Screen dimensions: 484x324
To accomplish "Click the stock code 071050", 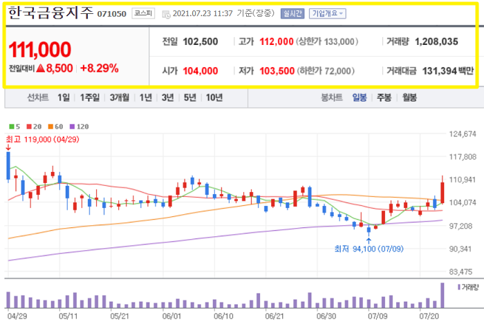I will point(112,14).
